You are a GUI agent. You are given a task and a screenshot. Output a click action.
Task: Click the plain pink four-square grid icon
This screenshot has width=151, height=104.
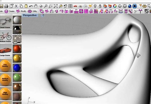[x=86, y=11]
